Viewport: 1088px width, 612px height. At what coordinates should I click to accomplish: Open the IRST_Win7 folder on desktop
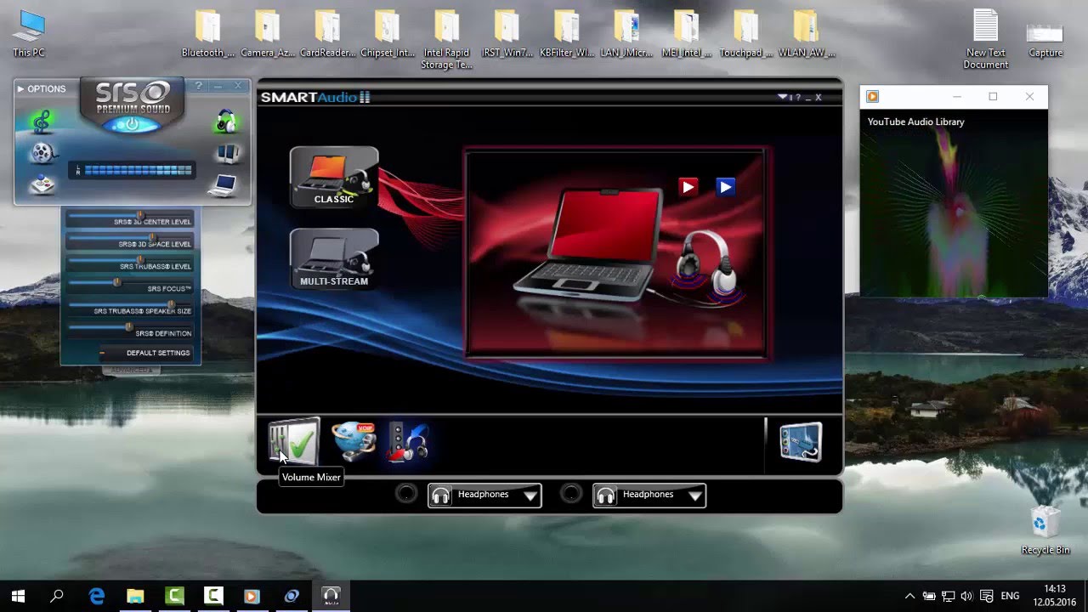click(x=507, y=34)
